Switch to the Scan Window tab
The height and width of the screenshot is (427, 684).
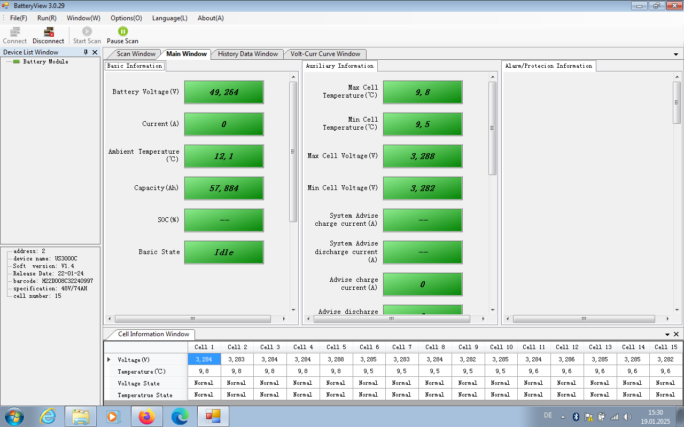click(136, 54)
